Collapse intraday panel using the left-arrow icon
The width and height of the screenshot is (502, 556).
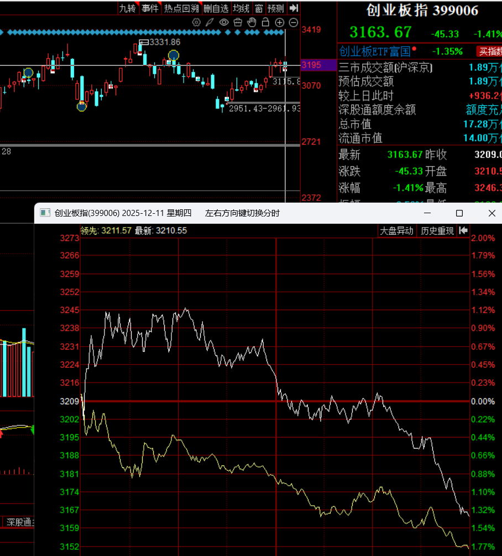coord(463,231)
